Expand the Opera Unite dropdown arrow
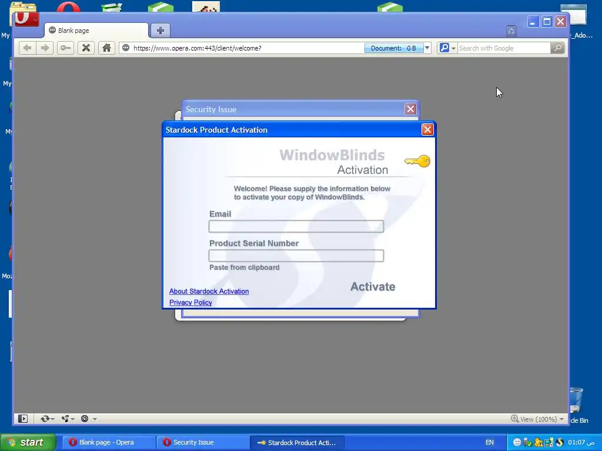 72,419
